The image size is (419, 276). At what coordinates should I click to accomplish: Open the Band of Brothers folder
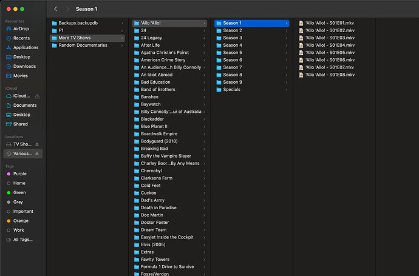169,89
